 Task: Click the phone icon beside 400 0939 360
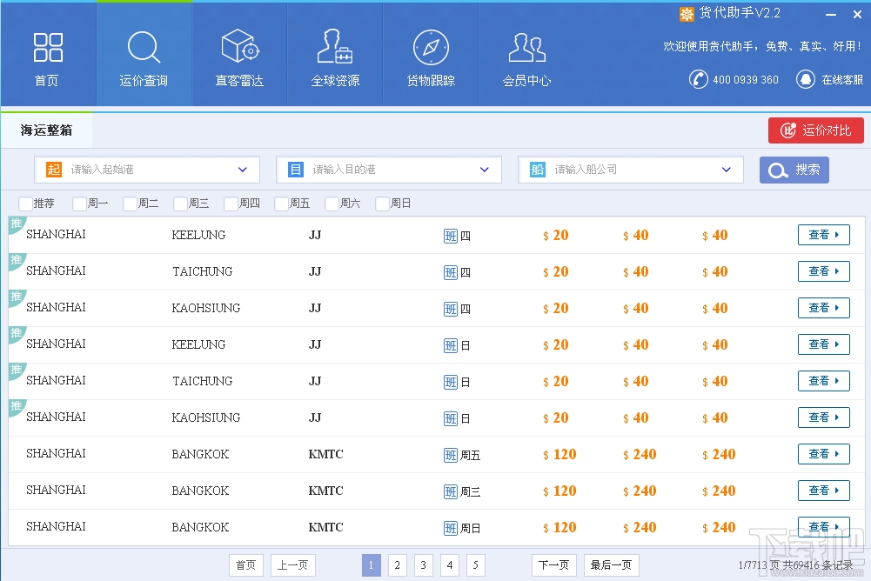tap(698, 79)
